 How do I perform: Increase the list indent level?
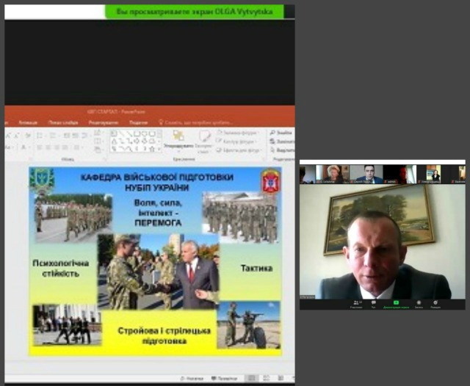[75, 136]
